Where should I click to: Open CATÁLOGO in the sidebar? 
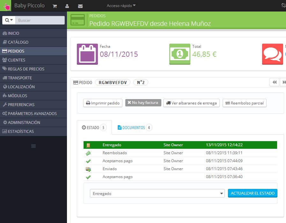click(x=33, y=42)
